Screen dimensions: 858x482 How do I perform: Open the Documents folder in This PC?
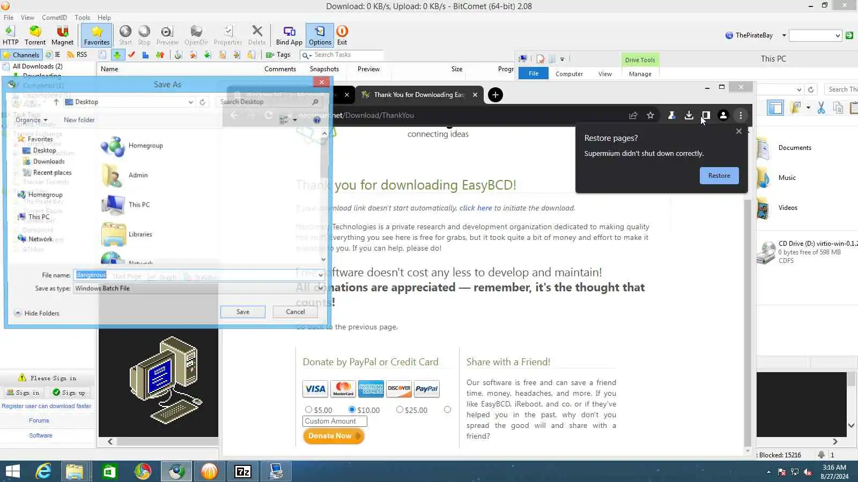[x=785, y=148]
